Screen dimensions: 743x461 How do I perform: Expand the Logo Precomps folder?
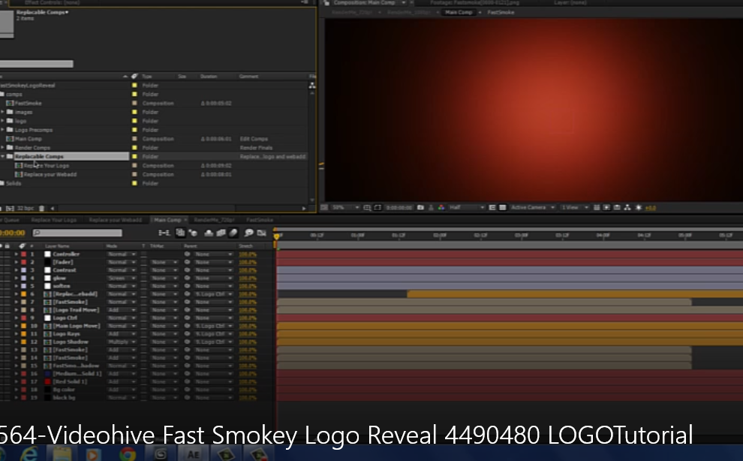coord(3,129)
